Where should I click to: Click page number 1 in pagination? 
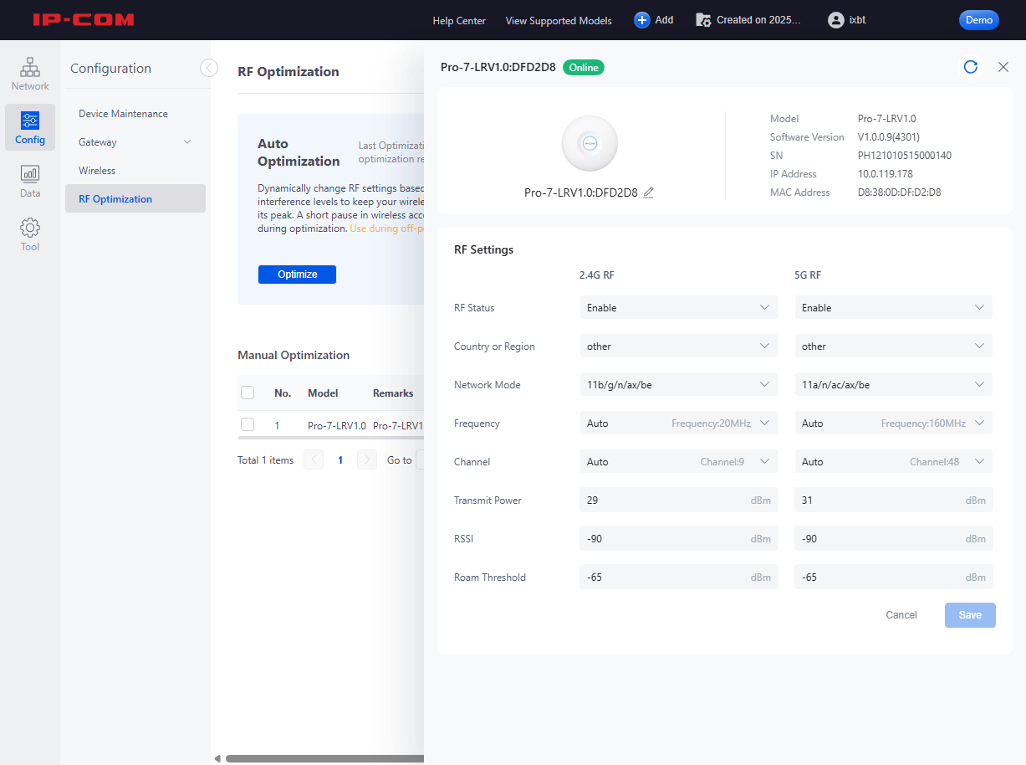(x=340, y=460)
